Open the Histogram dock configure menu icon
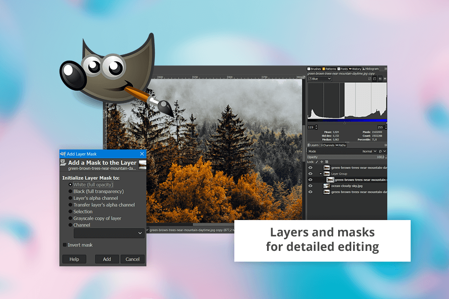Viewport: 449px width, 299px height. [385, 69]
